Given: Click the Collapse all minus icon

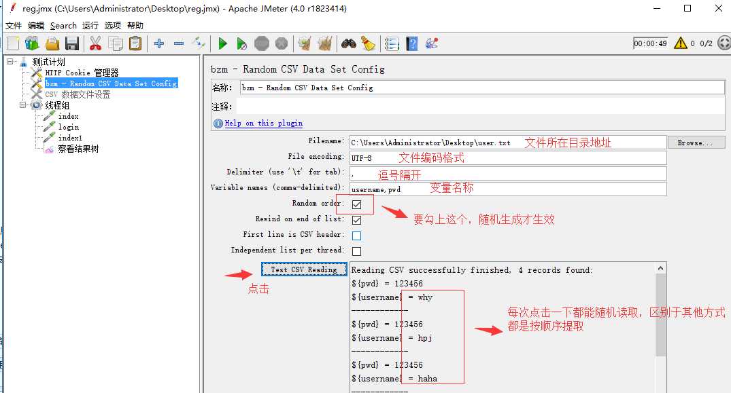Looking at the screenshot, I should [179, 43].
